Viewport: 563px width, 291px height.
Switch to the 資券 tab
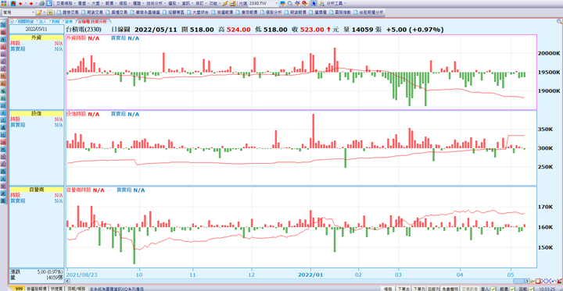(x=70, y=22)
